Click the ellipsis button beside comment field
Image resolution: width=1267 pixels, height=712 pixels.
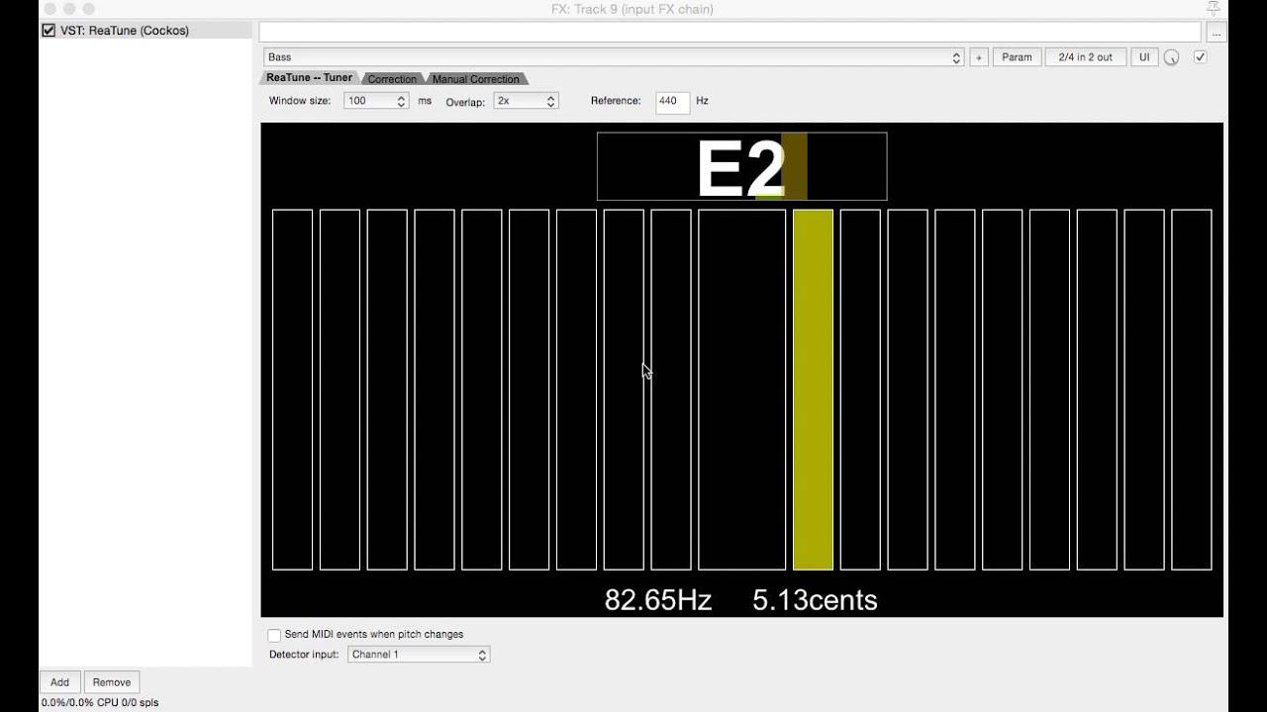tap(1217, 33)
